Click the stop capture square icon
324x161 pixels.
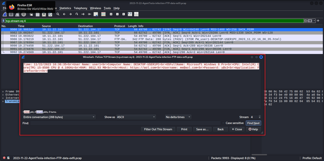pyautogui.click(x=11, y=14)
